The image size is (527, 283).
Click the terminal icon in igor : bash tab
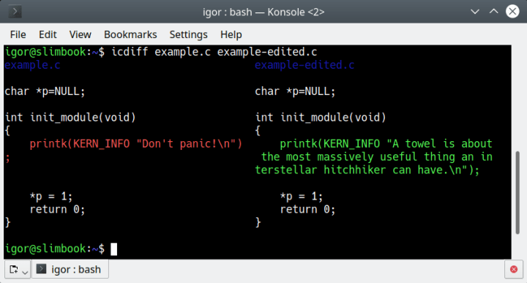41,269
